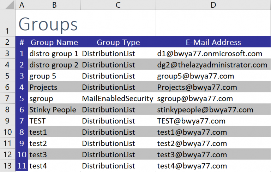Select the distro group 1 cell
Image resolution: width=271 pixels, height=172 pixels.
54,53
